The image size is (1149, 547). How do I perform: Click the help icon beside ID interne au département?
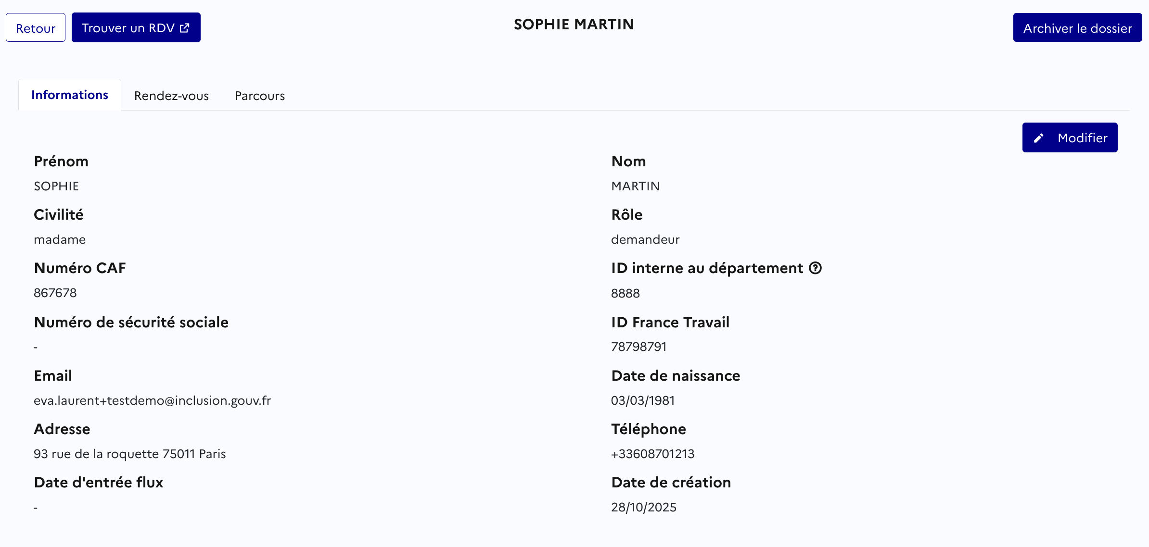pyautogui.click(x=815, y=268)
